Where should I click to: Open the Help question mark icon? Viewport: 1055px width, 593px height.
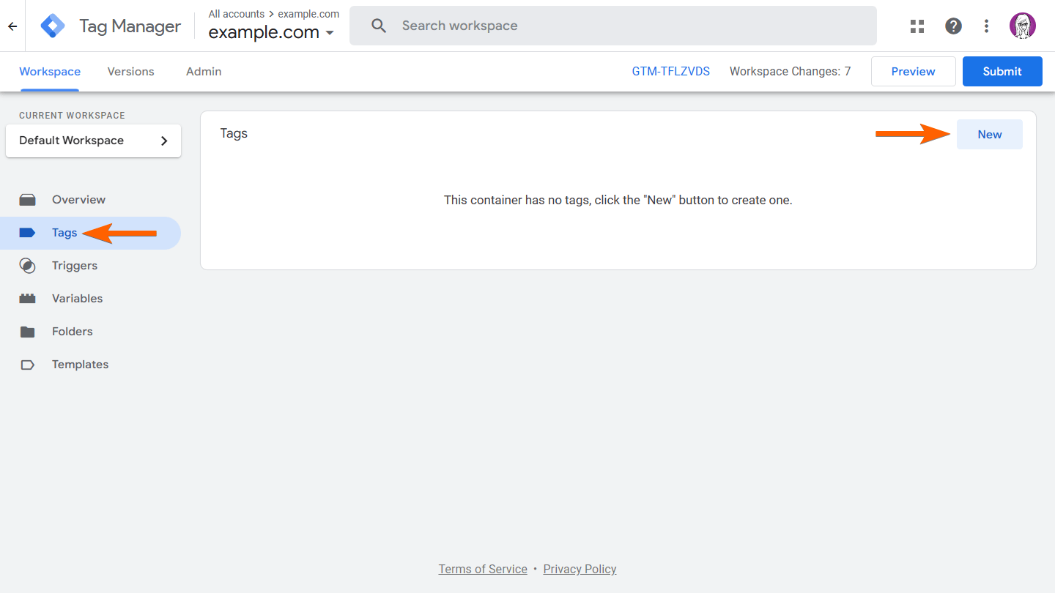953,26
